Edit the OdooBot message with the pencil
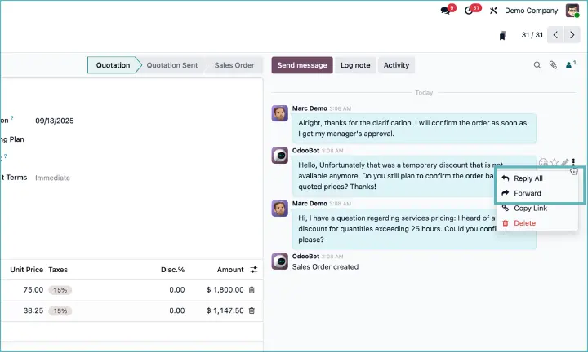Screen dimensions: 588x352 [564, 162]
